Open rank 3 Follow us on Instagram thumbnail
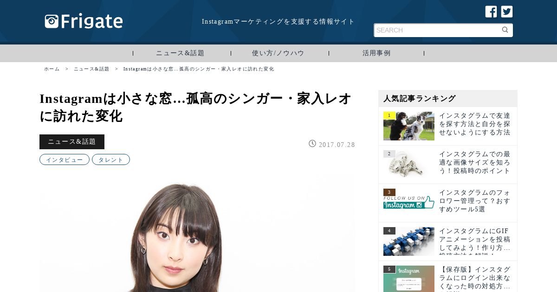Image resolution: width=557 pixels, height=292 pixels. 409,203
